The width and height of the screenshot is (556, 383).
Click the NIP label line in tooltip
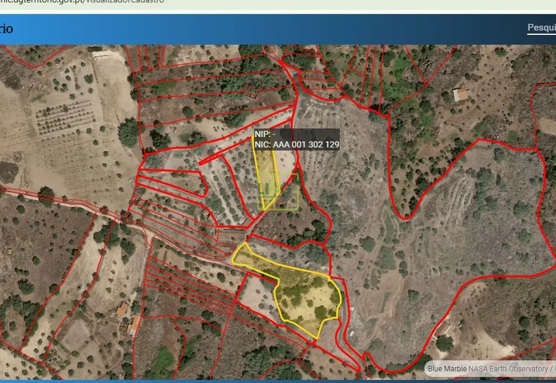coord(266,134)
